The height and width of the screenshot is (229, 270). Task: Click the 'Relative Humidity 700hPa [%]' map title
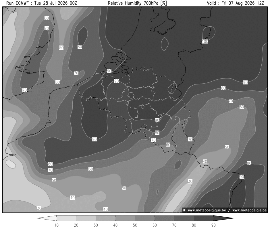[137, 3]
